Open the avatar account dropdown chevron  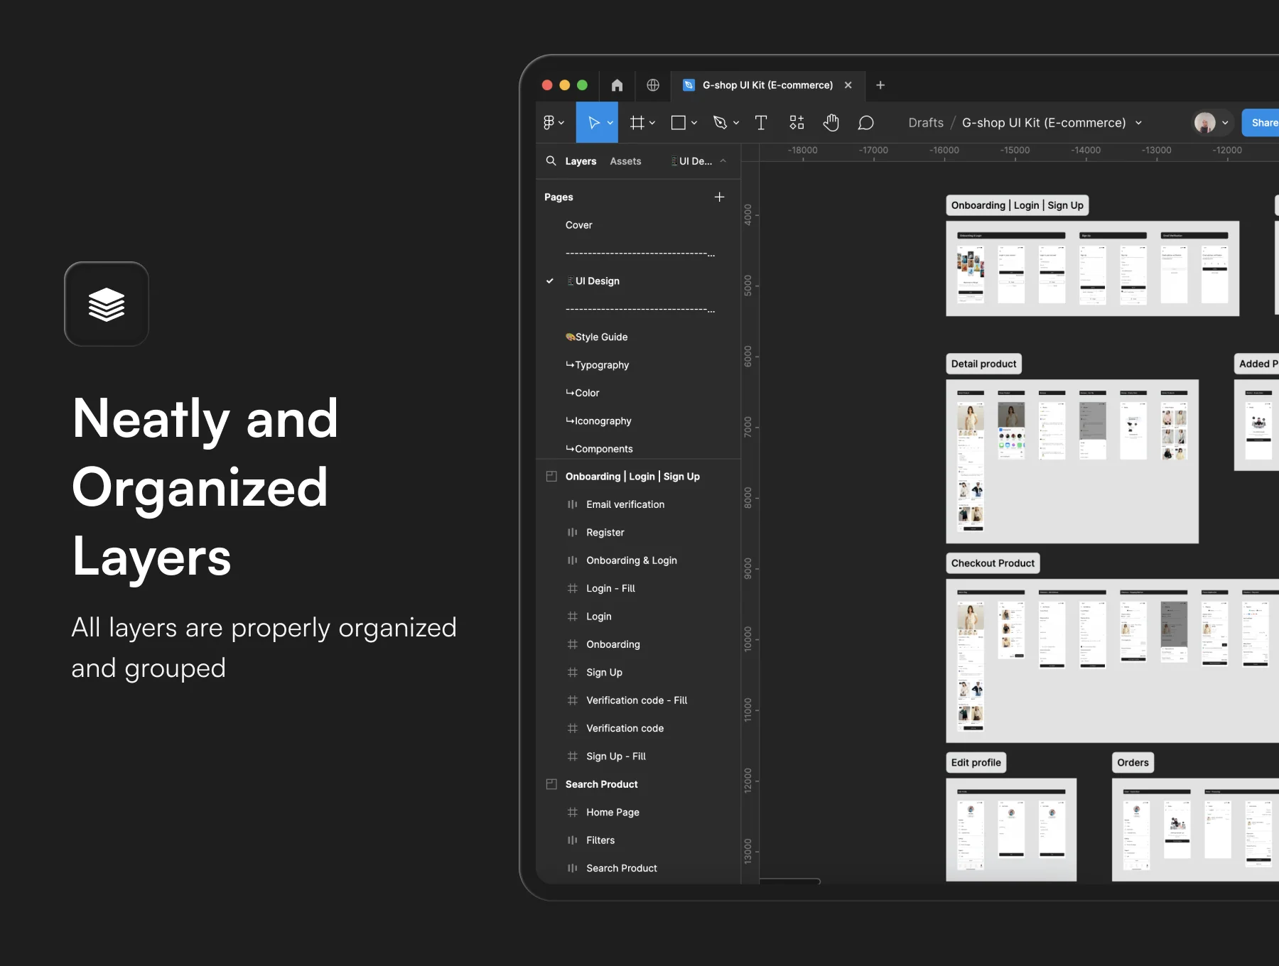tap(1225, 123)
